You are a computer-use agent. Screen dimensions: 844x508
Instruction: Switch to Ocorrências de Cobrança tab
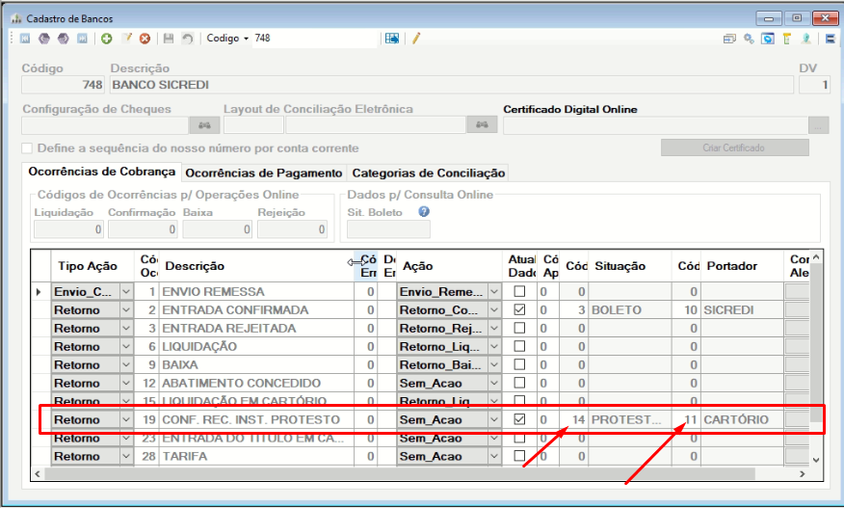point(102,172)
